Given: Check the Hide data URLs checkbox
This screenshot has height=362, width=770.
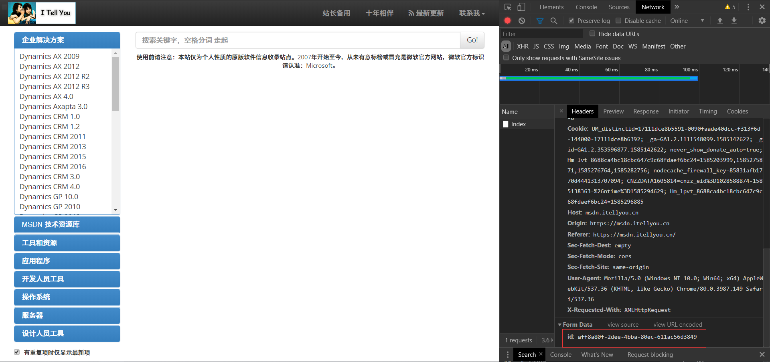Looking at the screenshot, I should point(592,34).
